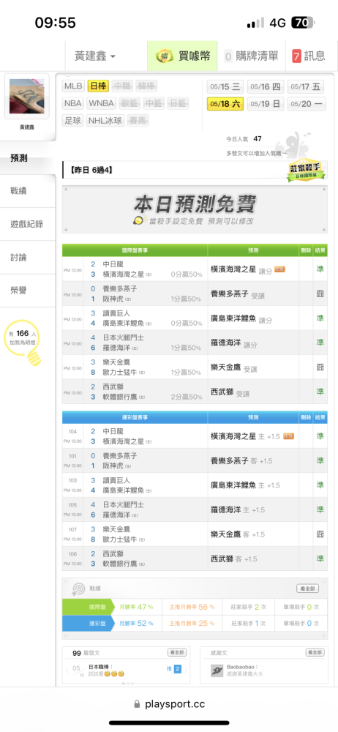The height and width of the screenshot is (732, 338).
Task: Tap the playsport.cc address bar
Action: click(169, 704)
